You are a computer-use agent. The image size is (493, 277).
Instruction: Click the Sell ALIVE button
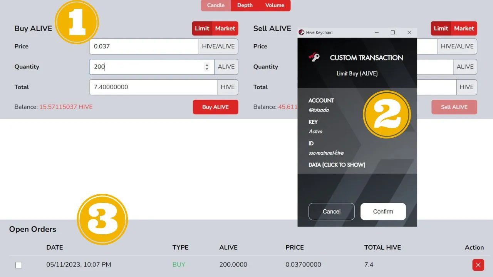tap(454, 107)
